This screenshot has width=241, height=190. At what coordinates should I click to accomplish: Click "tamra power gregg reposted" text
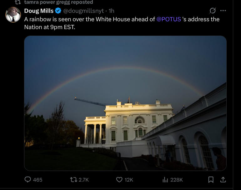(x=58, y=2)
